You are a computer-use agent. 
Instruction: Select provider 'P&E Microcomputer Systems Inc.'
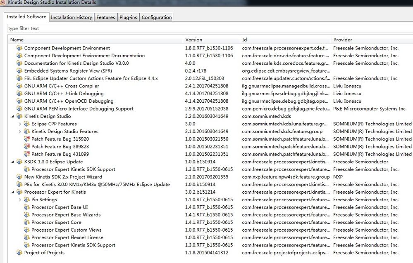click(370, 109)
